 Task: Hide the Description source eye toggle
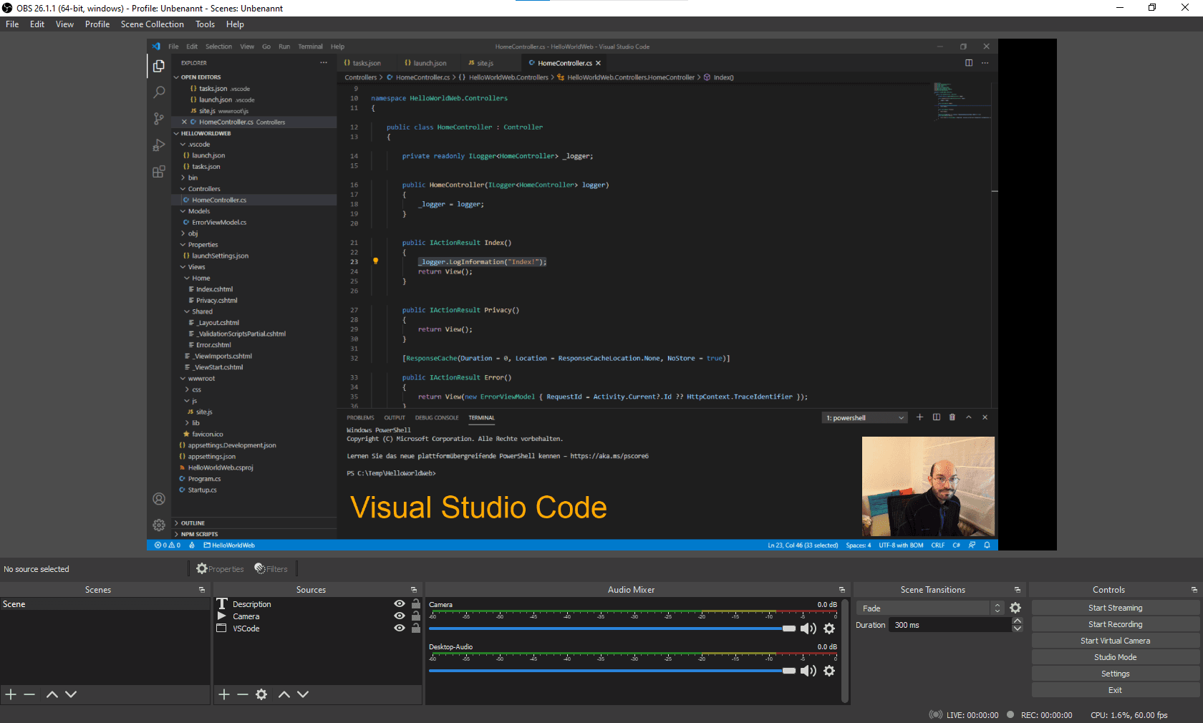[x=400, y=603]
